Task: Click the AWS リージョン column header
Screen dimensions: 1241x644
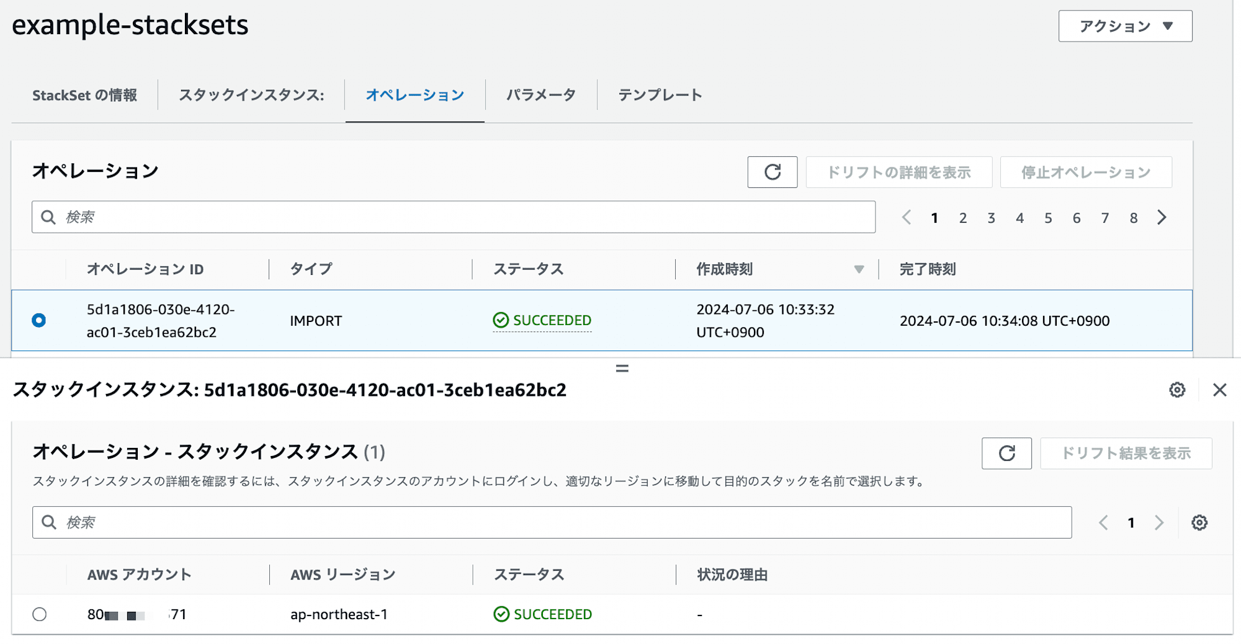Action: click(343, 575)
